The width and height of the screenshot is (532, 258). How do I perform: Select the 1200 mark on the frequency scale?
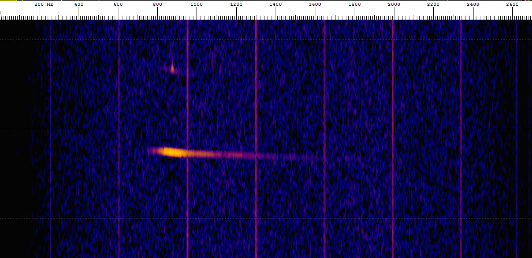point(236,4)
